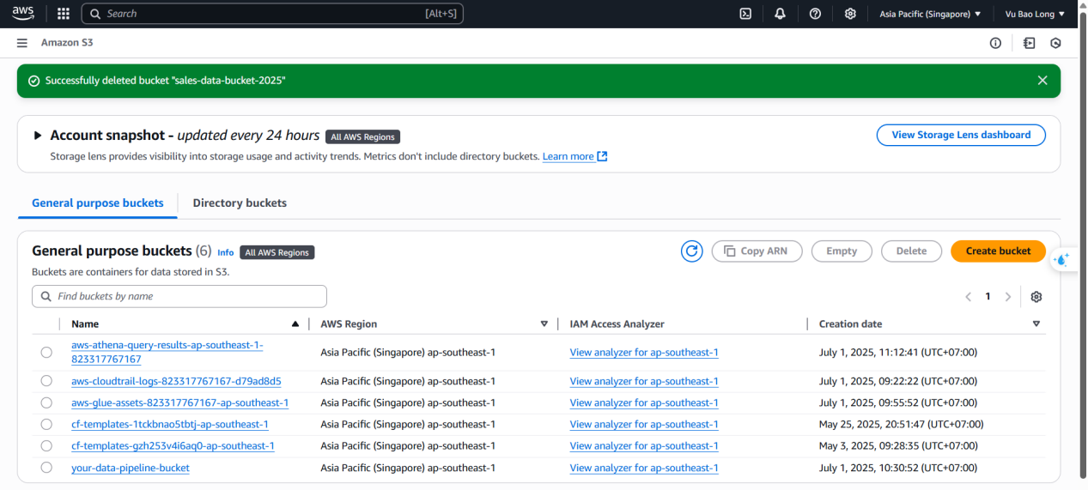Select the your-data-pipeline-bucket radio button
The height and width of the screenshot is (490, 1088).
pos(46,468)
